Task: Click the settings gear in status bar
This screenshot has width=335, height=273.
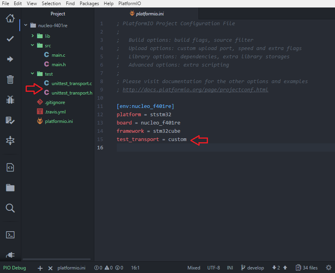Action: pos(329,267)
